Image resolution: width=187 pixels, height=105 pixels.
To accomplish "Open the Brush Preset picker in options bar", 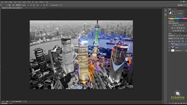I will point(6,5).
